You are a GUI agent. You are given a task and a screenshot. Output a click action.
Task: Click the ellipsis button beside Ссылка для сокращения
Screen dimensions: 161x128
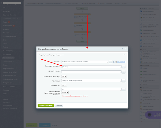(x=124, y=67)
